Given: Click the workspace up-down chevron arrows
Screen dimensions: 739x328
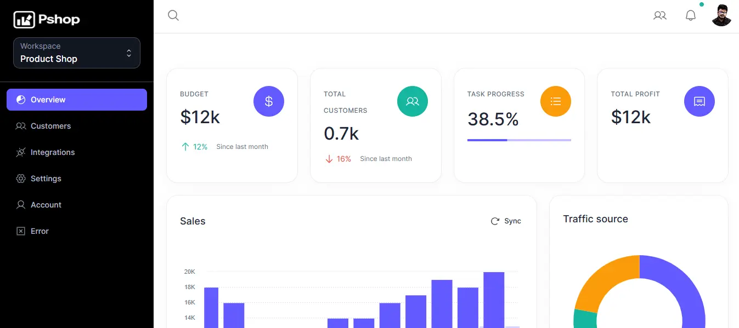Looking at the screenshot, I should pyautogui.click(x=129, y=53).
